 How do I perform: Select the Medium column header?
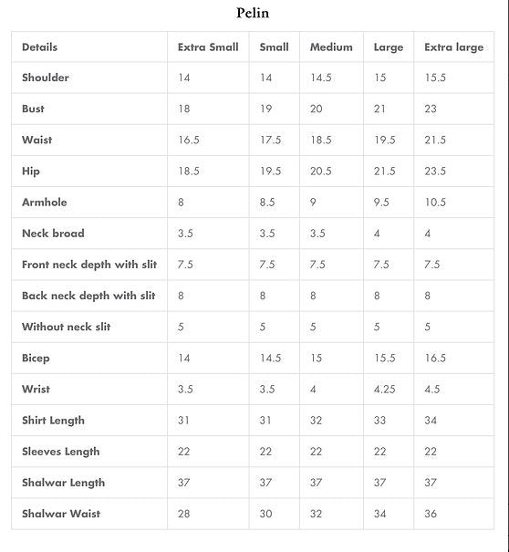[x=331, y=47]
